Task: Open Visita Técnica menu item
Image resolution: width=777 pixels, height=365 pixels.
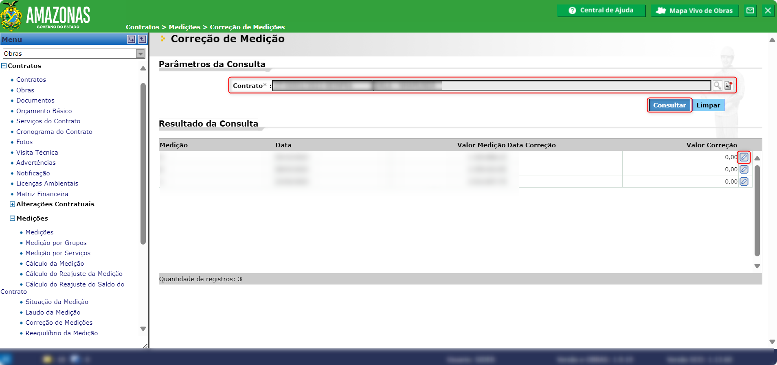Action: [x=37, y=153]
